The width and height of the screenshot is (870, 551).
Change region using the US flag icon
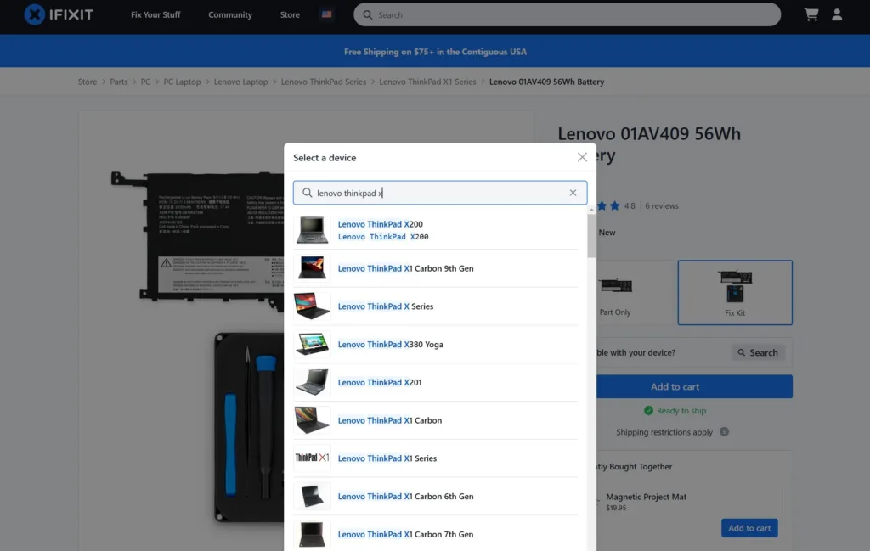pos(327,14)
